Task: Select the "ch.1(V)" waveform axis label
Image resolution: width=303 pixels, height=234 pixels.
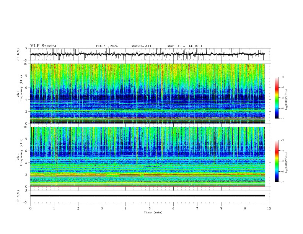Action: point(18,54)
